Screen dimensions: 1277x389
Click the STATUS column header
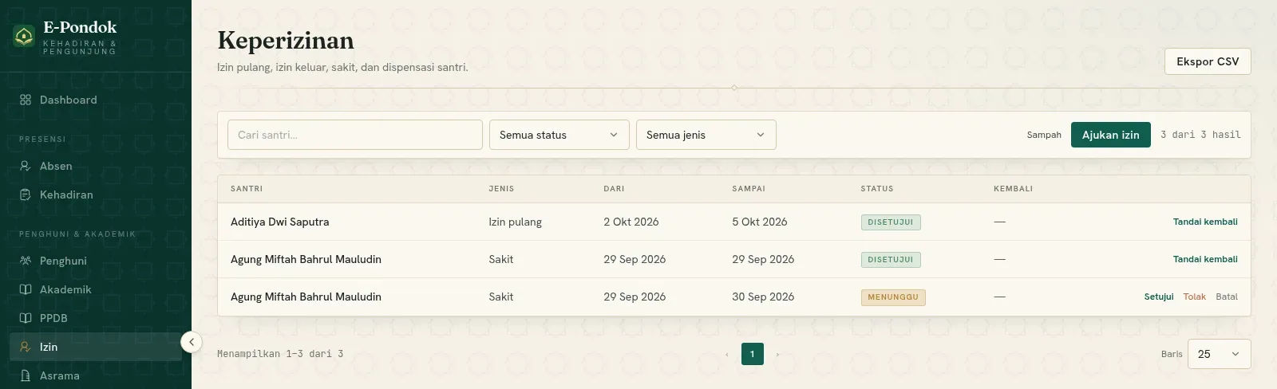pos(877,189)
